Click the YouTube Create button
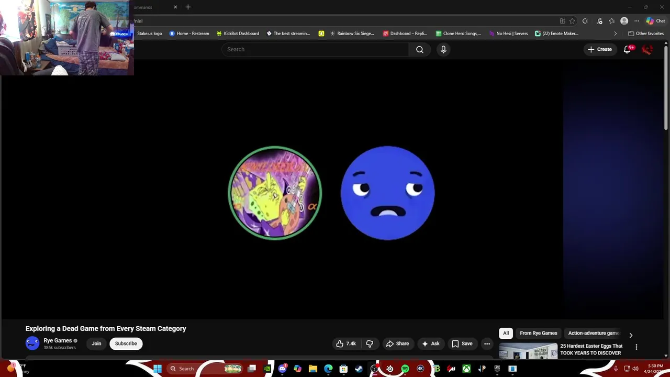The height and width of the screenshot is (377, 670). (x=600, y=49)
